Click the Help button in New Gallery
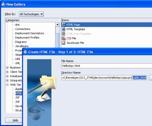The image size is (152, 126). (x=14, y=120)
